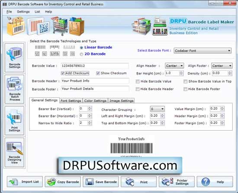
Task: Switch to Image Settings tab
Action: (x=122, y=100)
